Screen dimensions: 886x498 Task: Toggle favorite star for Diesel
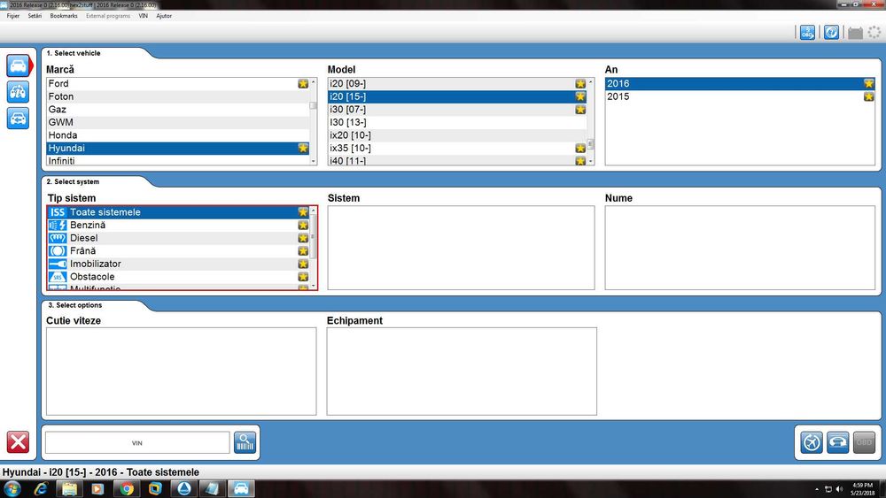pyautogui.click(x=303, y=238)
